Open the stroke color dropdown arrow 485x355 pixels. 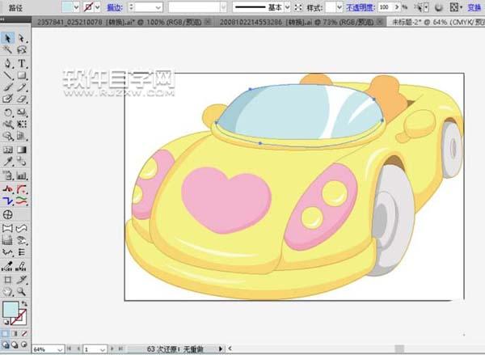tap(98, 6)
